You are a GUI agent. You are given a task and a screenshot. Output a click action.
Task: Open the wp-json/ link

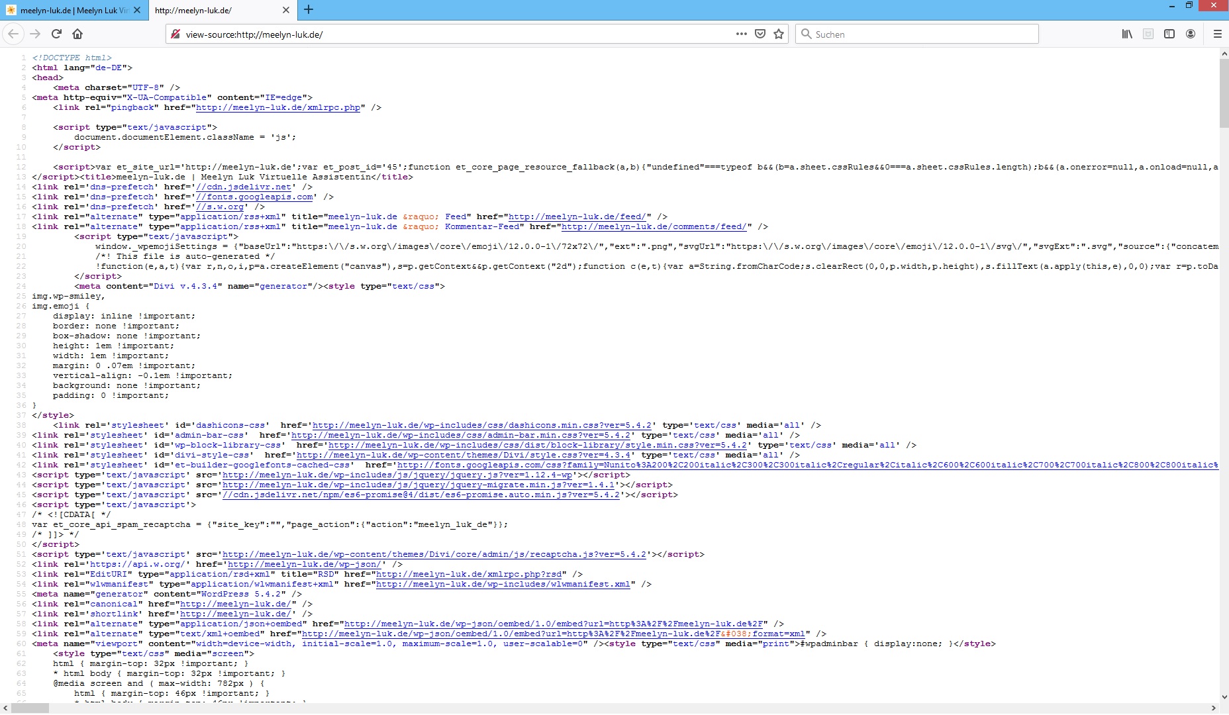pyautogui.click(x=305, y=564)
